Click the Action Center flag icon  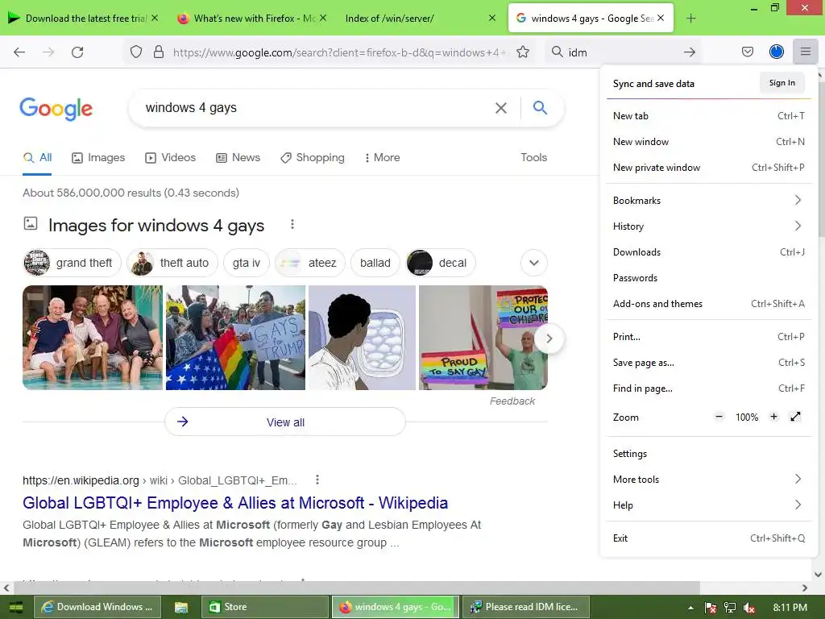point(711,607)
